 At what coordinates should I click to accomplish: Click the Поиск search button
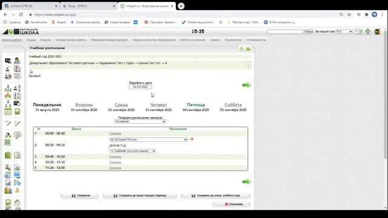pyautogui.click(x=309, y=31)
